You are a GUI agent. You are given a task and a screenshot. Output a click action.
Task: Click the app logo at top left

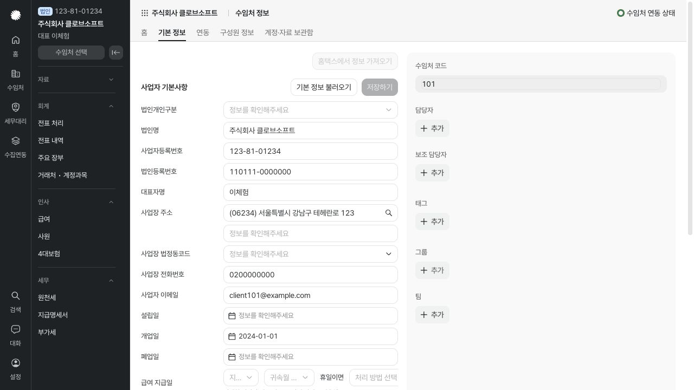click(x=16, y=15)
